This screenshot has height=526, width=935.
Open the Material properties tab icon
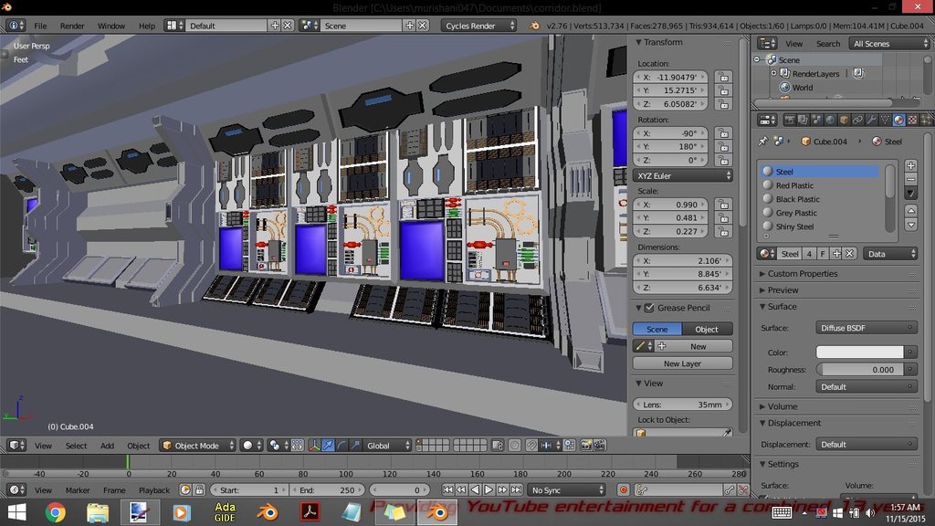click(x=898, y=120)
